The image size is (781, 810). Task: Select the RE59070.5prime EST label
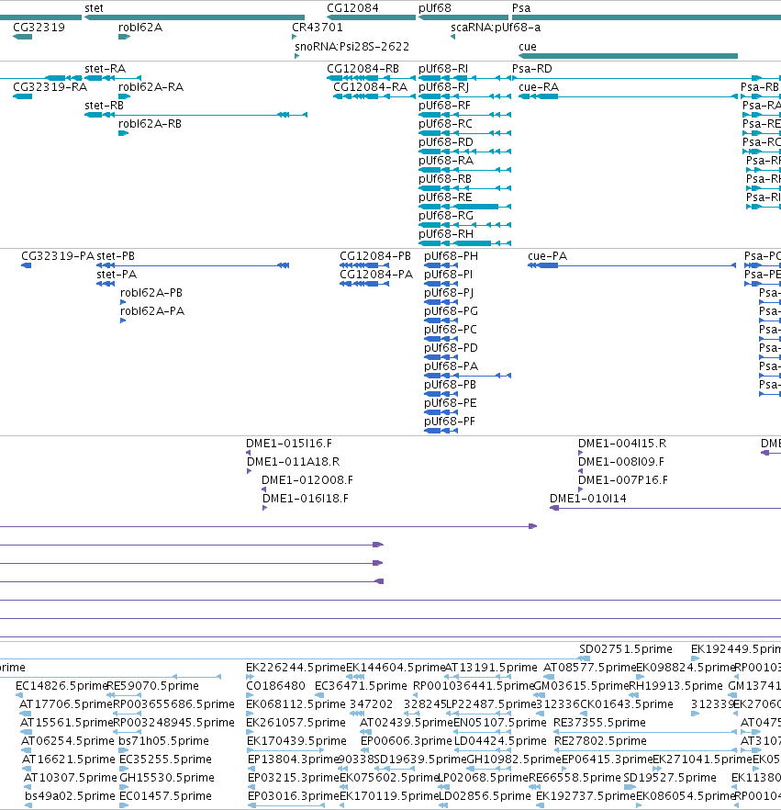pyautogui.click(x=152, y=686)
